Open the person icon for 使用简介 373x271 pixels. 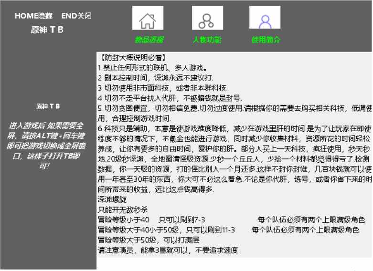coord(265,17)
